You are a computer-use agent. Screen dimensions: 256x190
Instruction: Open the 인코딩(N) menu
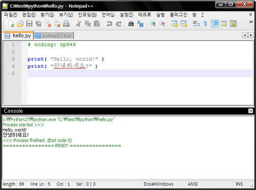coord(87,15)
